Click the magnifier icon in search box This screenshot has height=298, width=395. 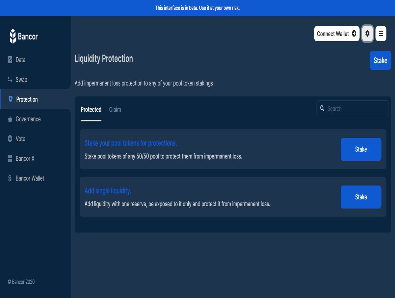pyautogui.click(x=322, y=108)
